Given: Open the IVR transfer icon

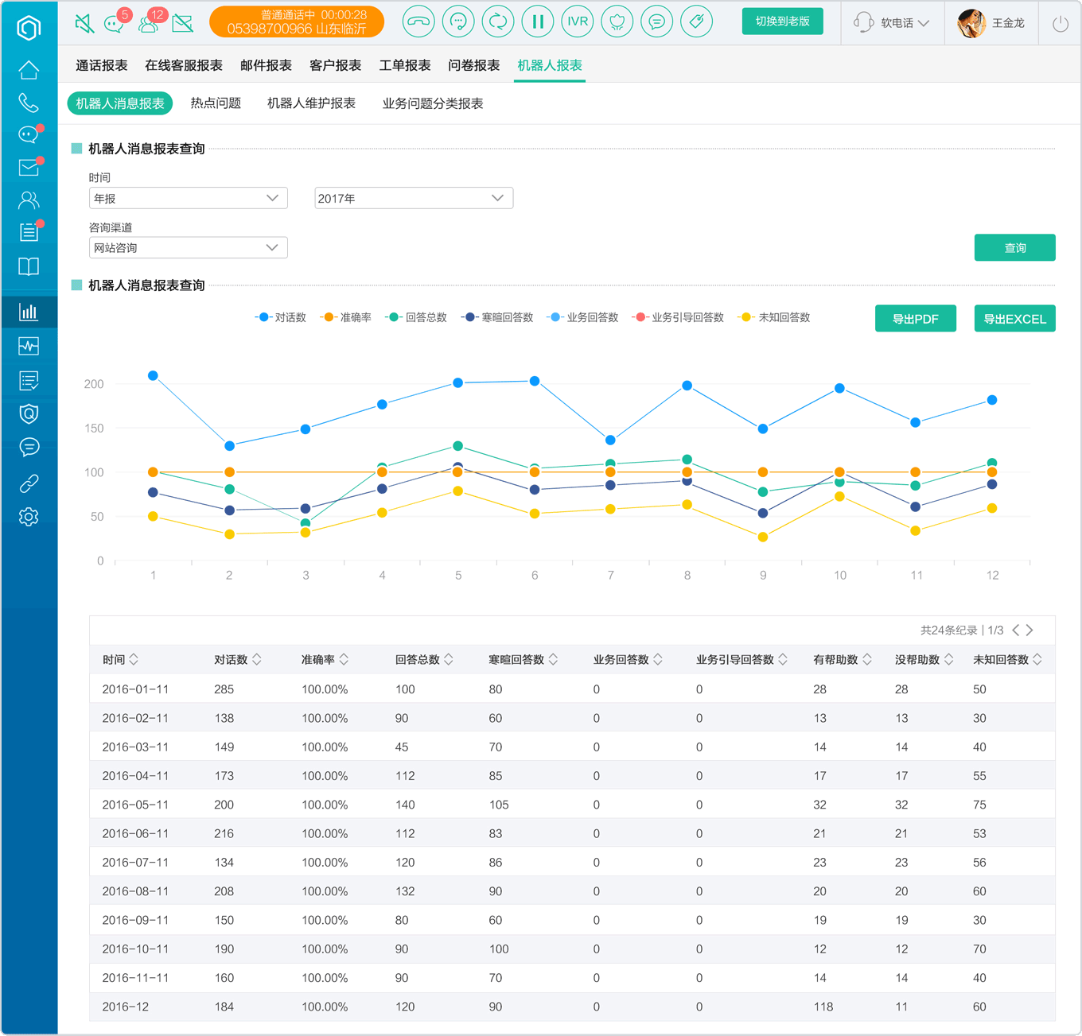Looking at the screenshot, I should [x=578, y=21].
